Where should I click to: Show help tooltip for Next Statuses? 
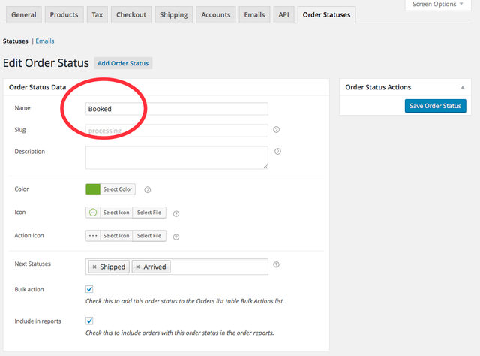coord(276,264)
